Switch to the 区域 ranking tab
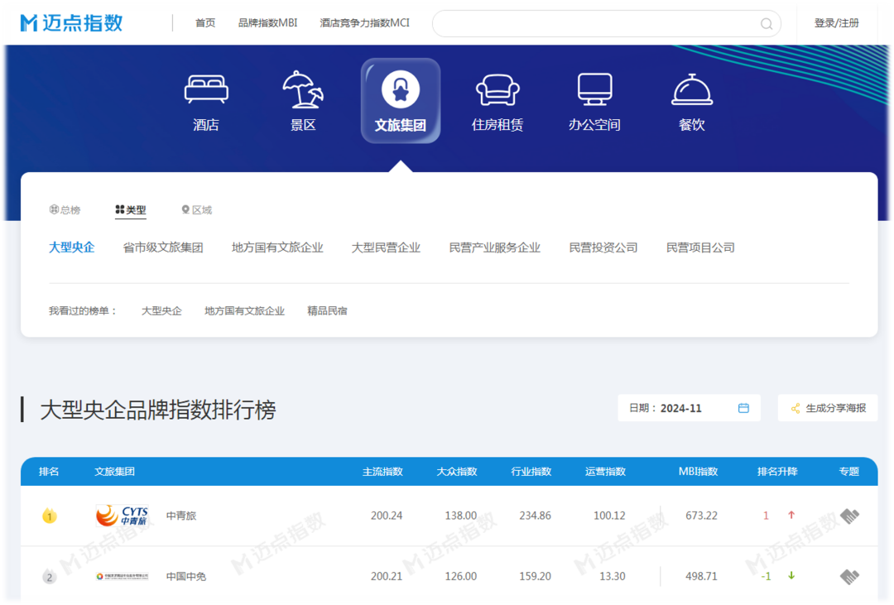 pyautogui.click(x=197, y=210)
